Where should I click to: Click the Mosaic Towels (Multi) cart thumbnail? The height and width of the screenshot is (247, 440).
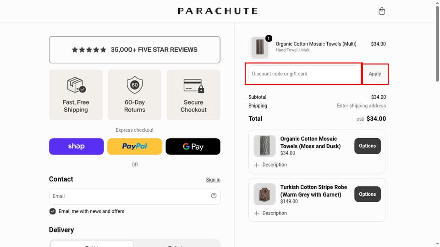[259, 47]
